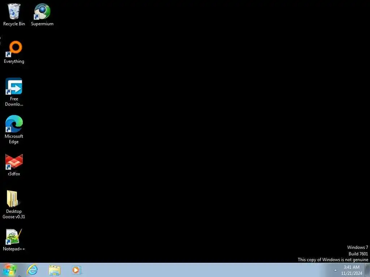Viewport: 370px width, 277px height.
Task: Select the Notepad++ desktop shortcut
Action: coord(14,239)
